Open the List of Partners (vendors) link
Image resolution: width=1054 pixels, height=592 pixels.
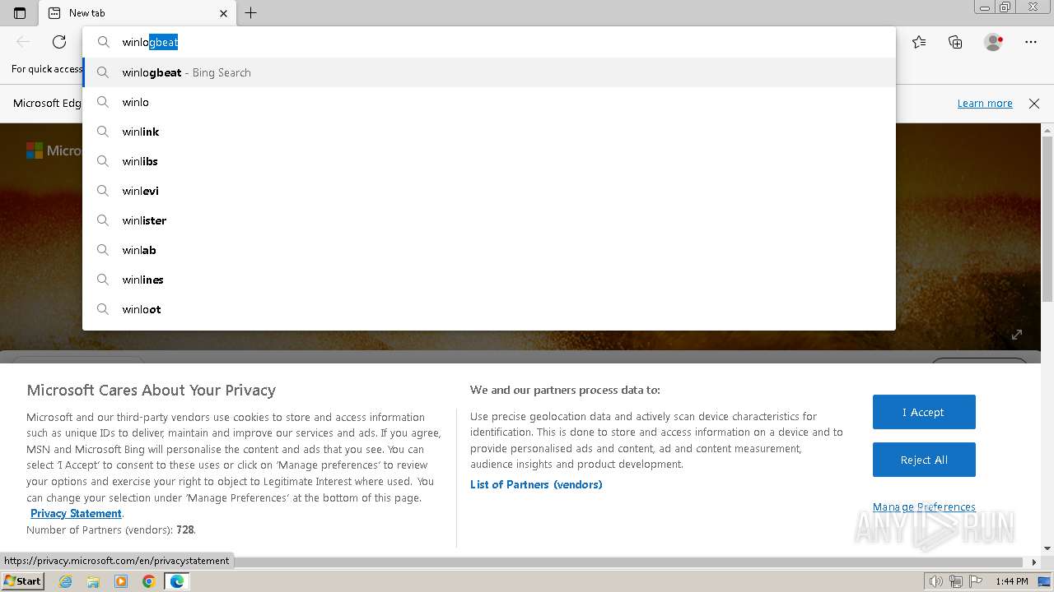(536, 484)
